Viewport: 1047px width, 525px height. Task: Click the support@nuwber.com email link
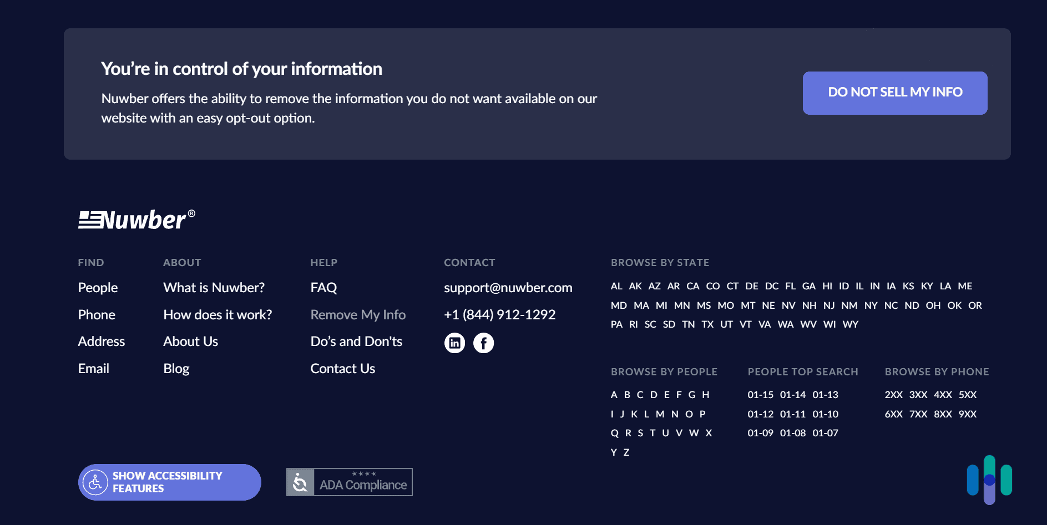[508, 287]
